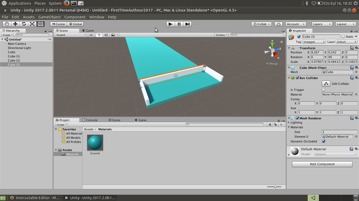Image resolution: width=359 pixels, height=201 pixels.
Task: Select the Scale tool
Action: click(32, 24)
